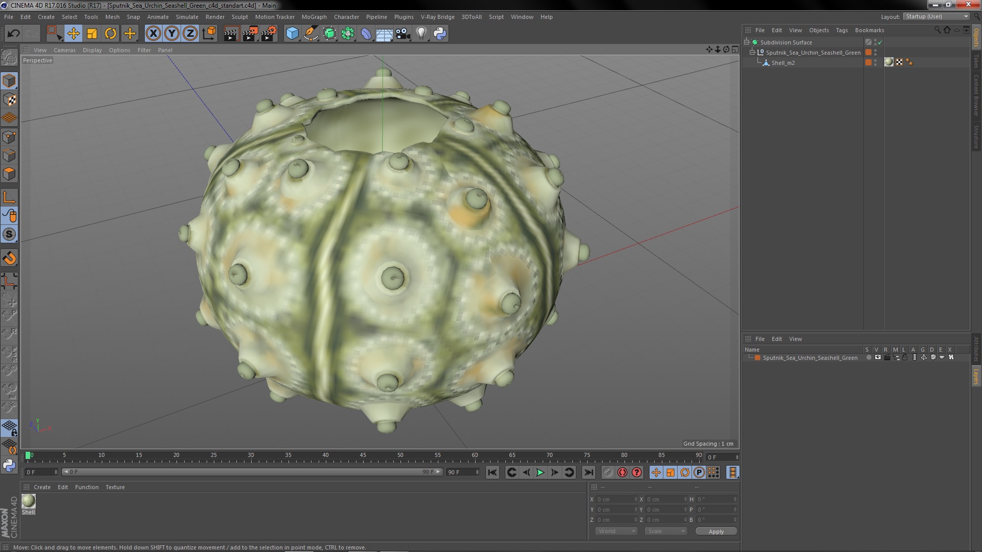
Task: Add a Subdivision Surface generator icon
Action: [x=329, y=34]
